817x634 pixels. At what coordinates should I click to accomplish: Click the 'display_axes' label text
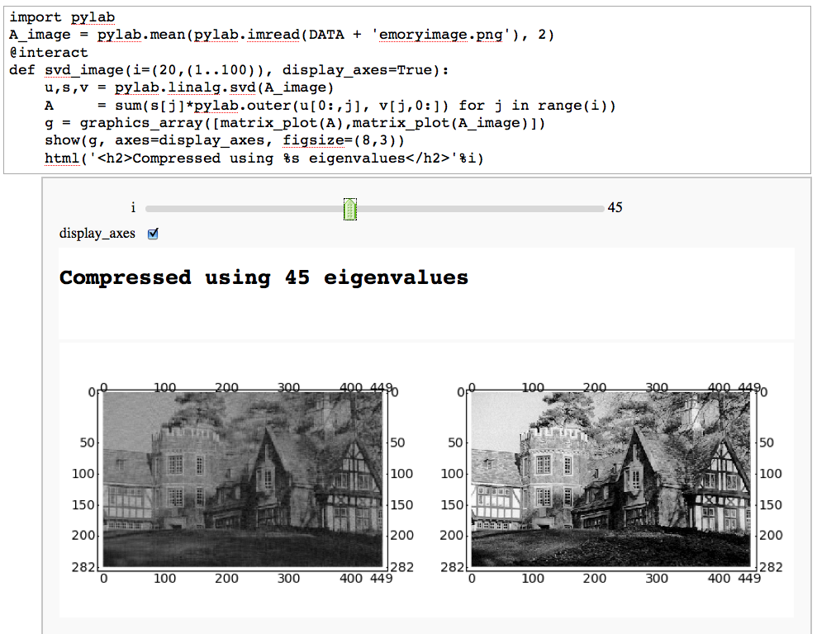pos(97,233)
